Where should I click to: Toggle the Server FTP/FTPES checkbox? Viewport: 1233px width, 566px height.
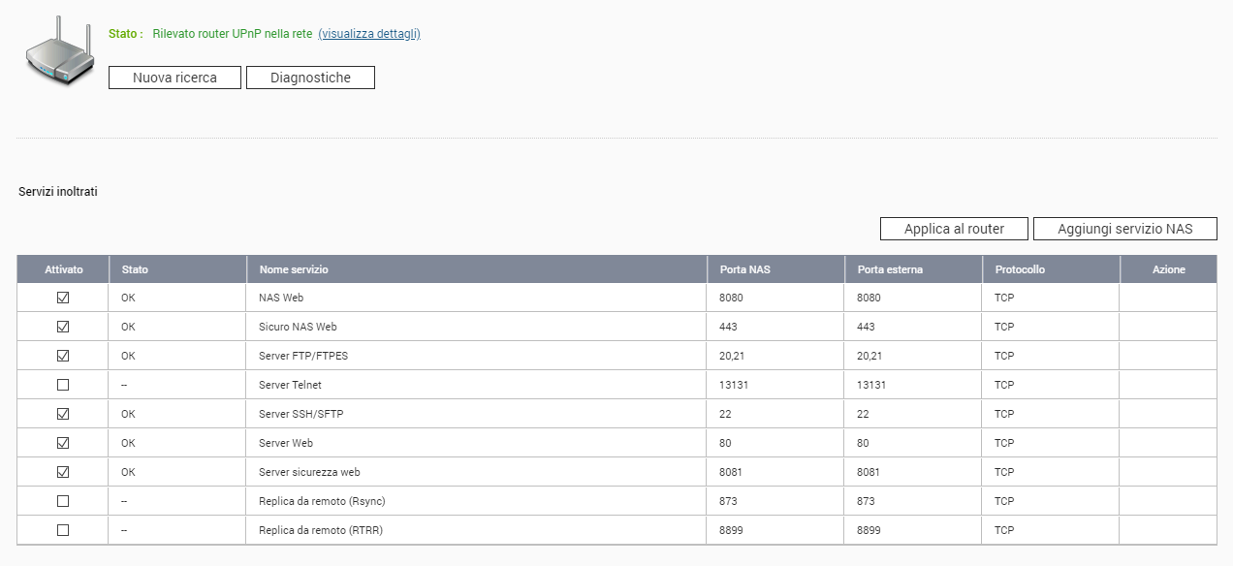coord(63,356)
